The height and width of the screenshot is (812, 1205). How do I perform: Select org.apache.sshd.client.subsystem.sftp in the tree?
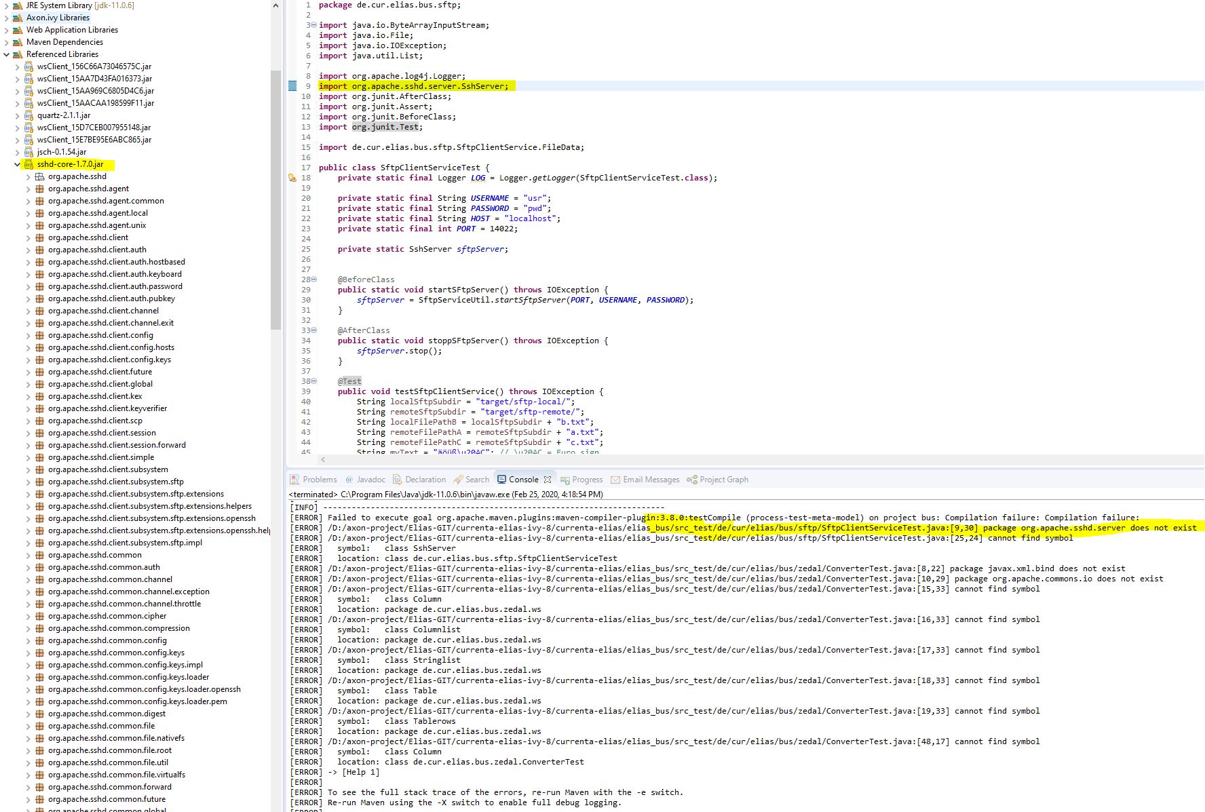click(x=116, y=482)
